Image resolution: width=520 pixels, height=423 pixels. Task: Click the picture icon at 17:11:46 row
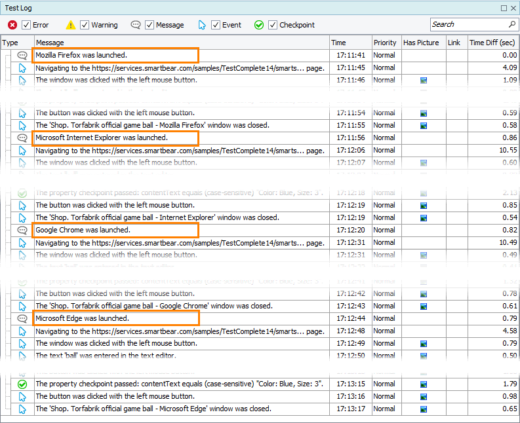coord(424,81)
